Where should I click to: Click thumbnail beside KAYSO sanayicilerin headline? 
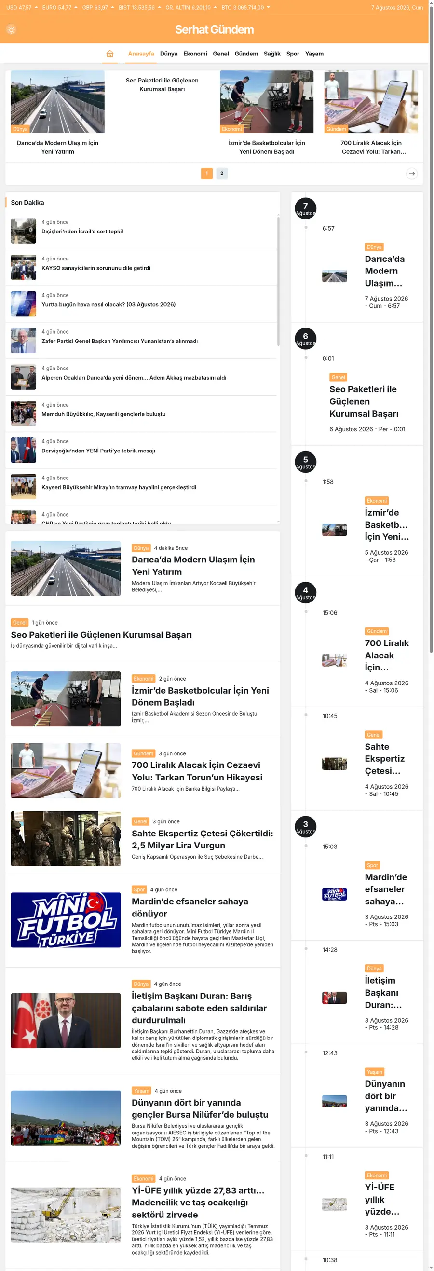pyautogui.click(x=24, y=267)
